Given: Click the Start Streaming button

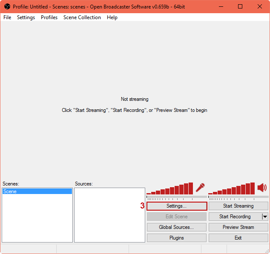Looking at the screenshot, I should pos(238,206).
